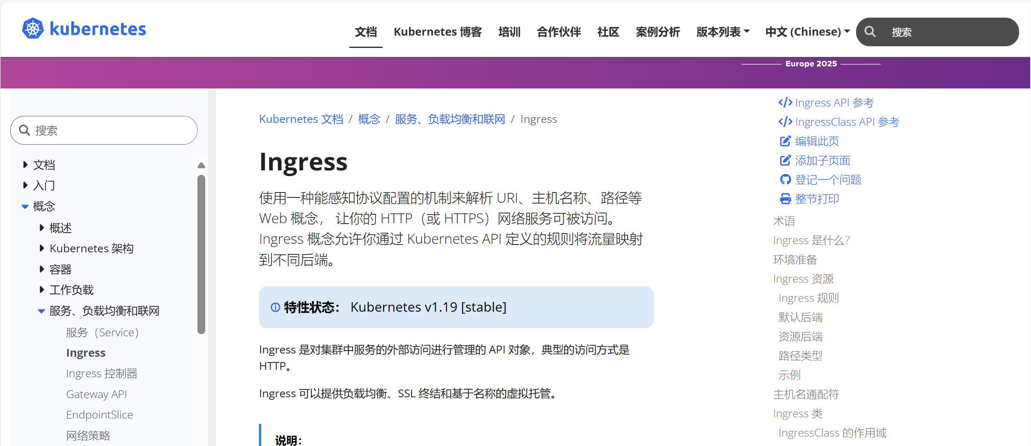Click the pencil icon beside 添加子页面

coord(785,161)
